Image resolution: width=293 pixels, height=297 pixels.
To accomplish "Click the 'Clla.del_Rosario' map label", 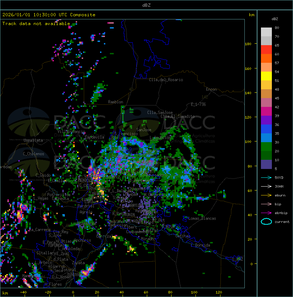I will pyautogui.click(x=166, y=80).
